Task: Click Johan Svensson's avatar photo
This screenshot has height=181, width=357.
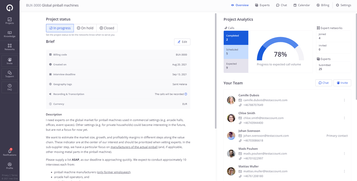Action: [231, 136]
